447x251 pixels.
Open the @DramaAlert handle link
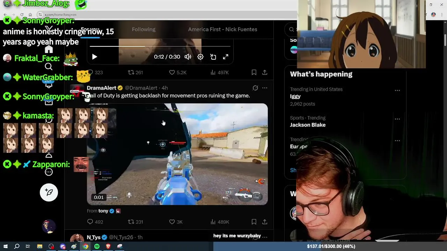click(x=141, y=88)
